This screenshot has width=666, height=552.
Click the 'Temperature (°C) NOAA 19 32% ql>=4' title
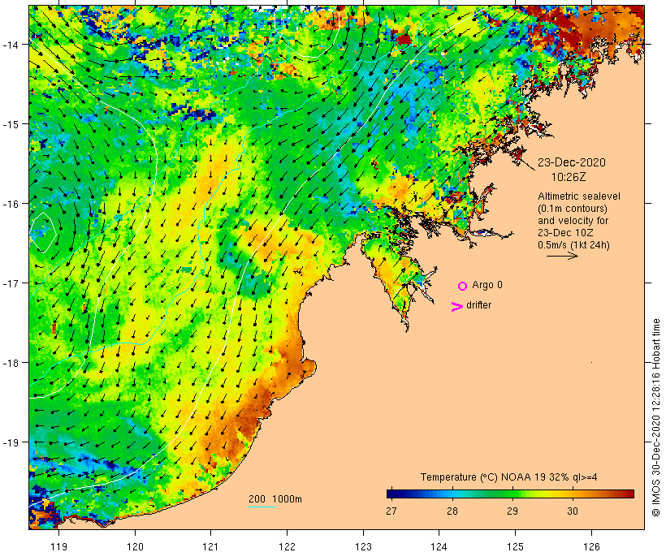coord(509,477)
